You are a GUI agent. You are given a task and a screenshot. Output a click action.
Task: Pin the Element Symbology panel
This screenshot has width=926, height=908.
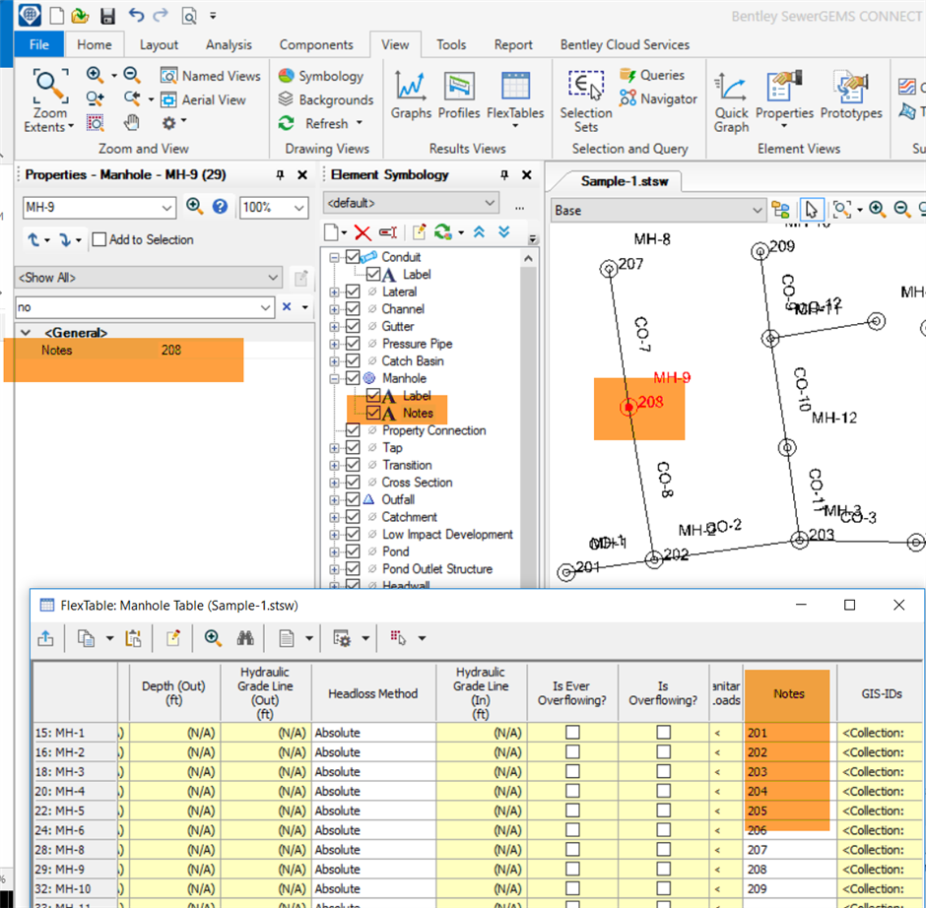(x=503, y=174)
